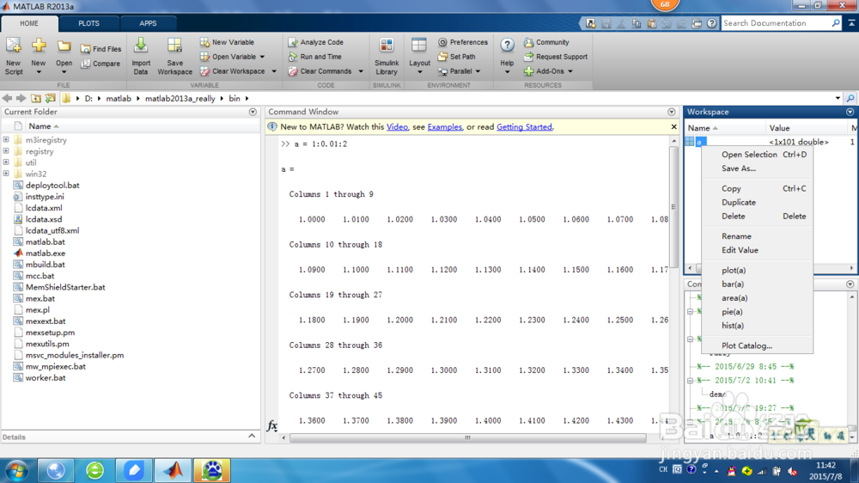Select matlab.exe in Current Folder

pos(46,254)
